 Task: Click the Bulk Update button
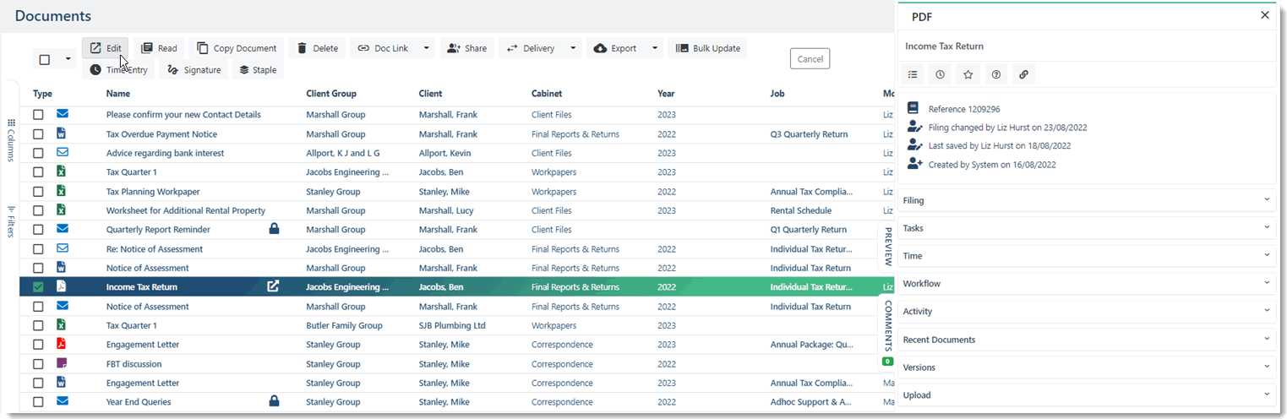pyautogui.click(x=707, y=48)
